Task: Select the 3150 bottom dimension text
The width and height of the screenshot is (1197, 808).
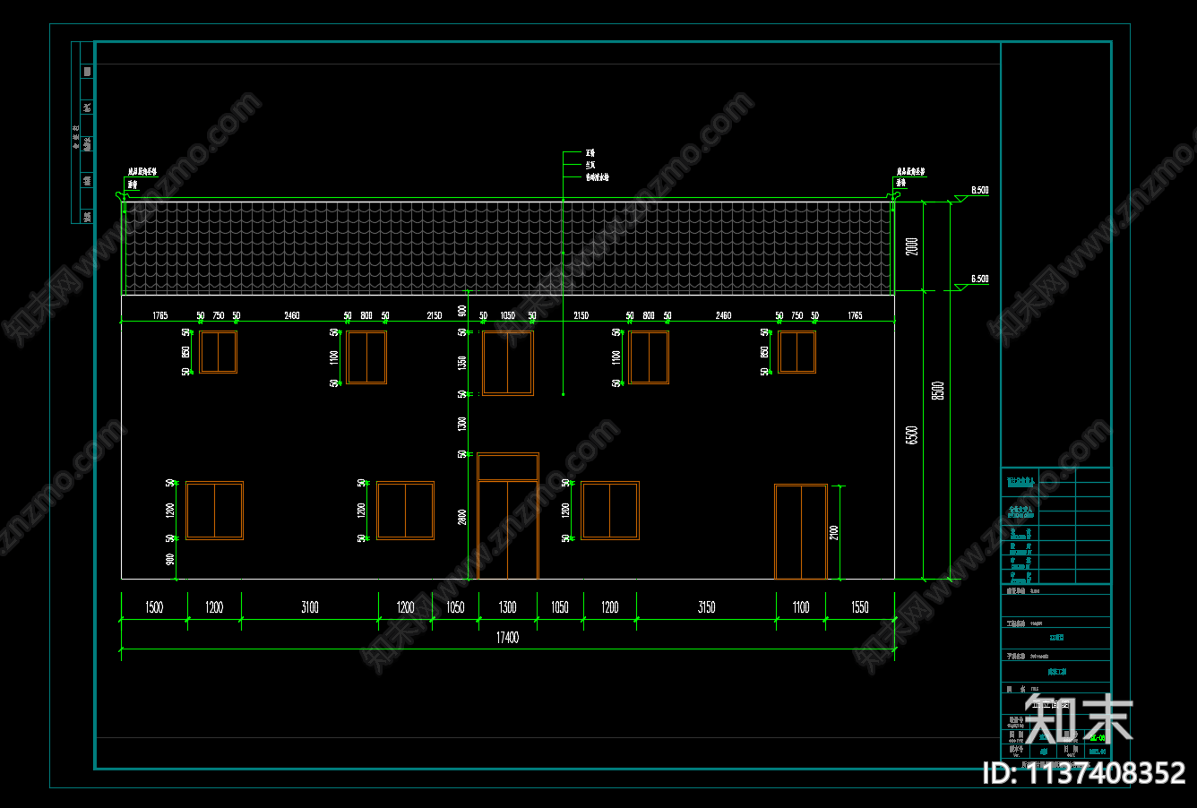Action: coord(707,607)
